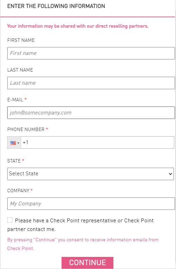Click the COMPANY label text
This screenshot has height=269, width=176.
pyautogui.click(x=18, y=191)
